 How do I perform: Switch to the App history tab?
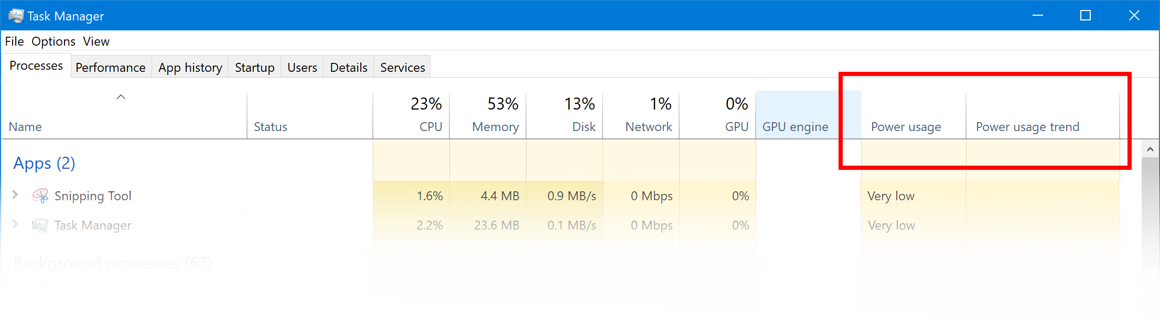(x=190, y=68)
